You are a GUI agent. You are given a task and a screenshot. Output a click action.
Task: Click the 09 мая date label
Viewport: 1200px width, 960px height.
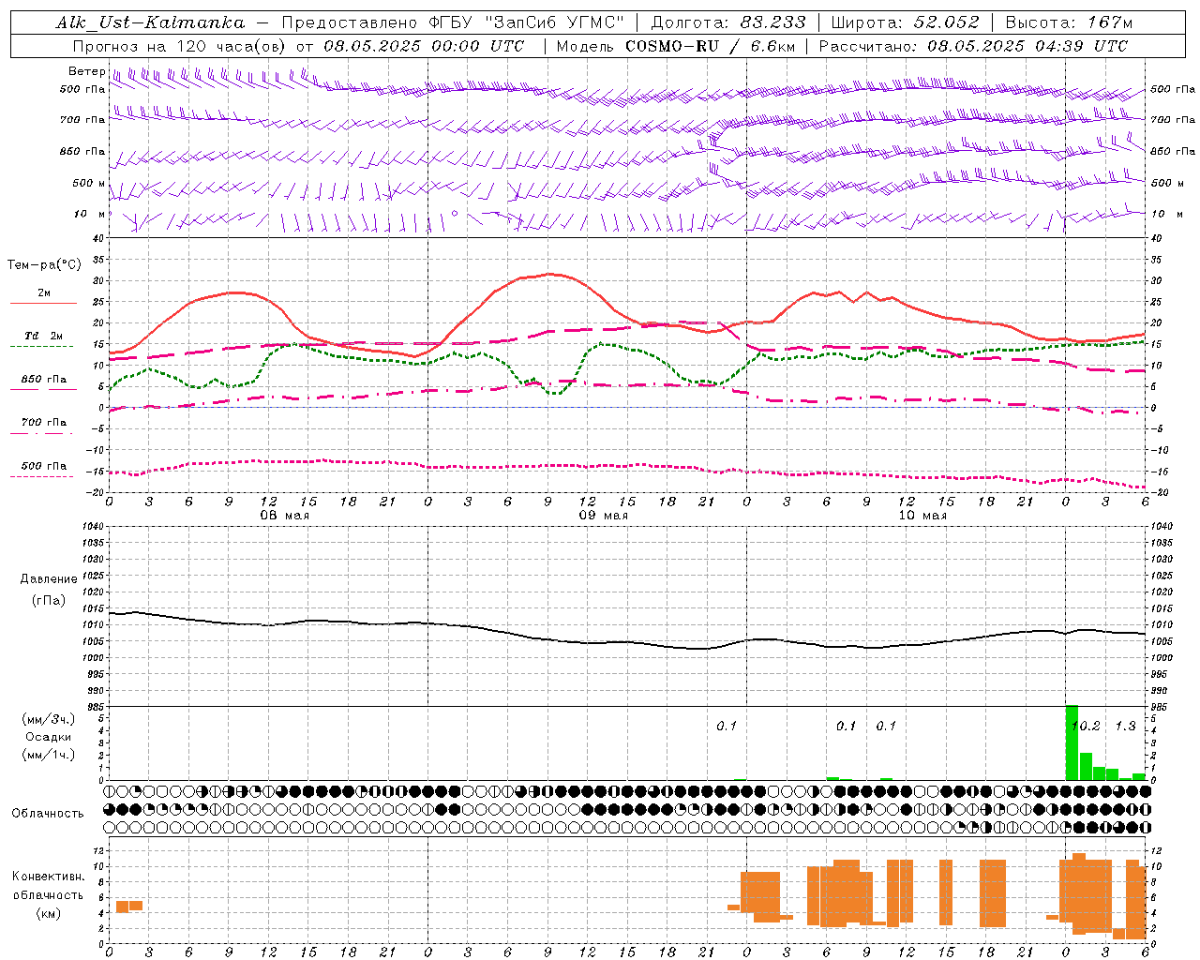tap(604, 516)
